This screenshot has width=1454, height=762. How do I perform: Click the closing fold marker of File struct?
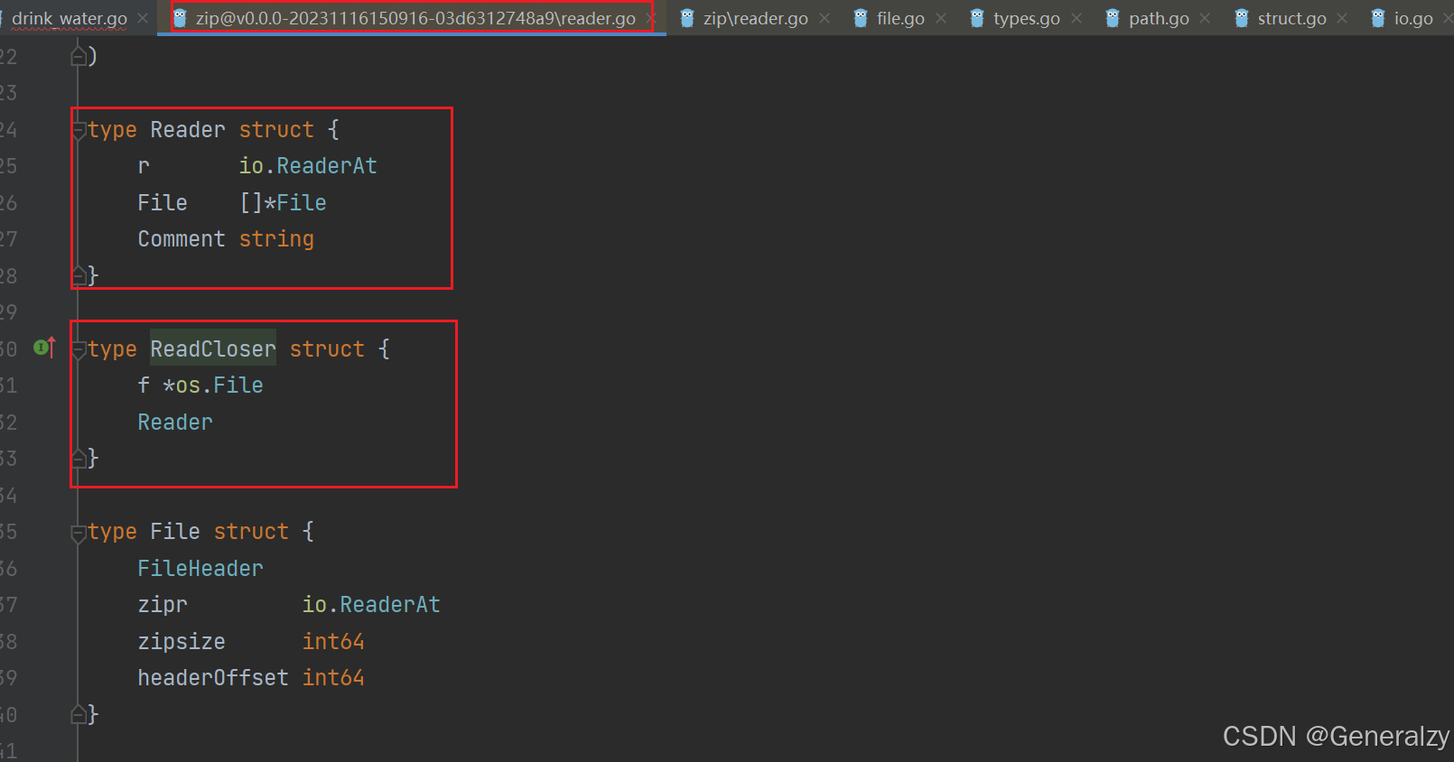point(79,715)
